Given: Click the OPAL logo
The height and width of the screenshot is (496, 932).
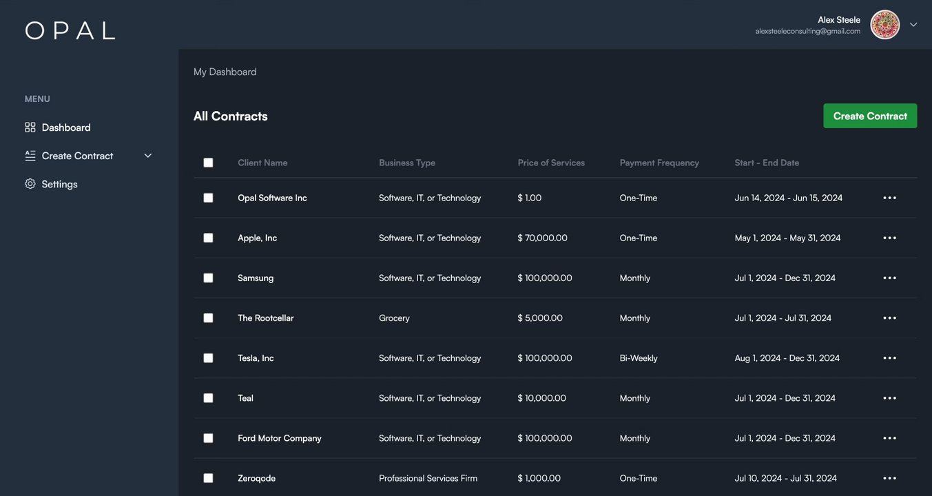Looking at the screenshot, I should coord(70,30).
